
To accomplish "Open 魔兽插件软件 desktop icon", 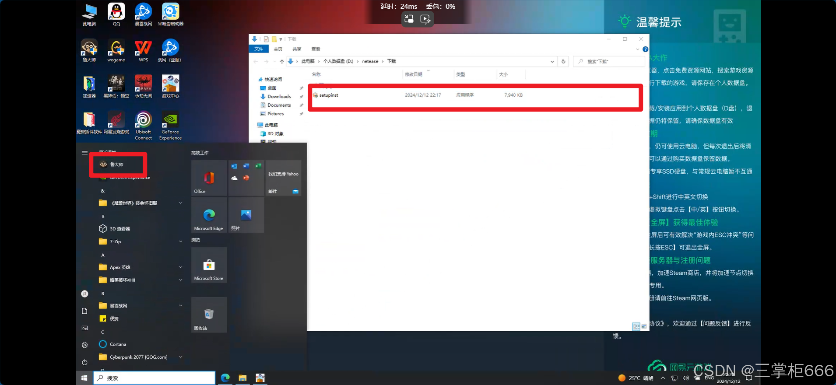I will [89, 122].
